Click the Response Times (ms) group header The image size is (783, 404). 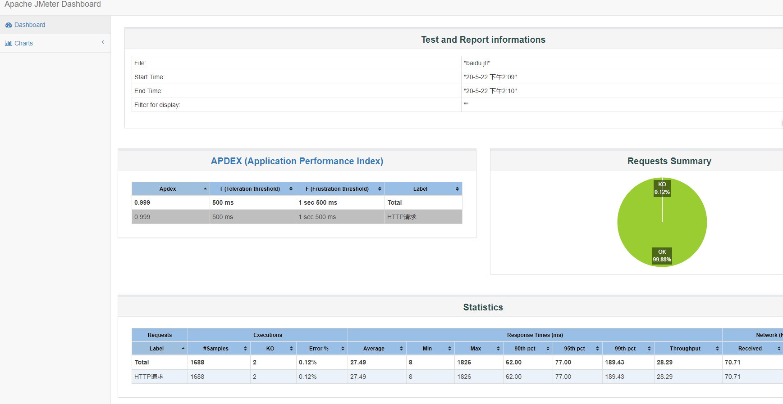(535, 335)
